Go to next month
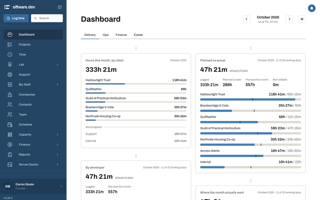The width and height of the screenshot is (320, 200). pos(289,19)
